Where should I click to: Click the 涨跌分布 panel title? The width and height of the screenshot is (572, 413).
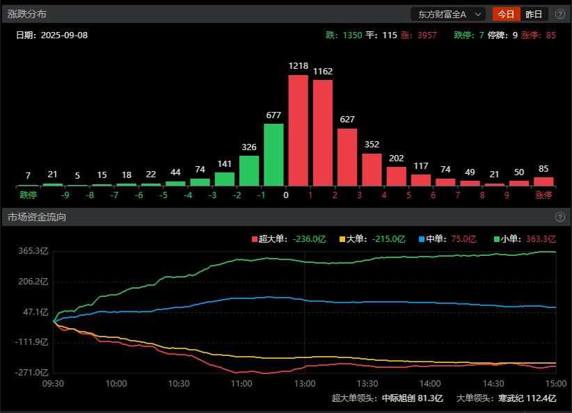click(27, 14)
